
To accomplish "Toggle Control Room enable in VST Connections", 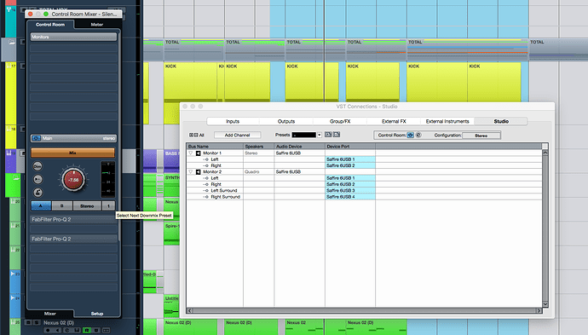I will pyautogui.click(x=410, y=135).
